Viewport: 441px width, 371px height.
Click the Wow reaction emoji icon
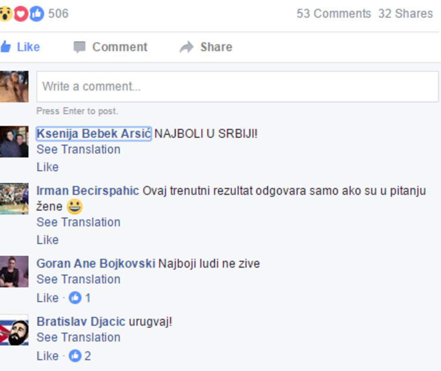click(x=5, y=14)
